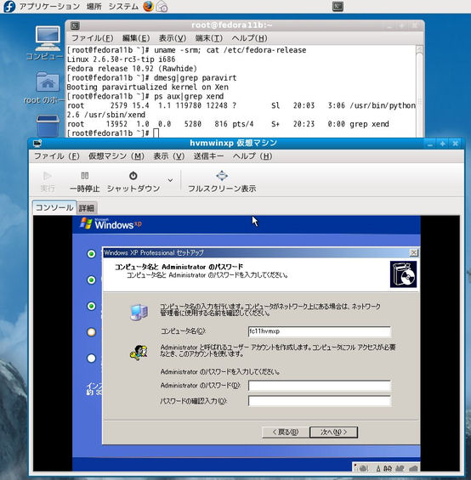Click the terminal vertical scrollbar

tap(419, 95)
